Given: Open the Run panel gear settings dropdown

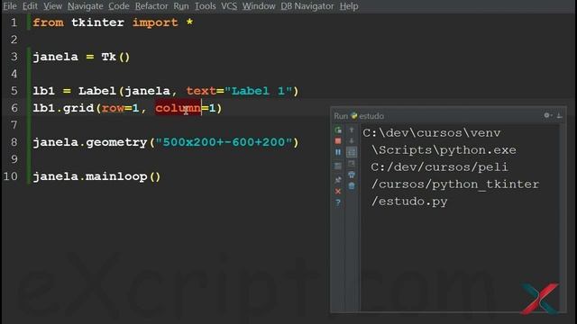Looking at the screenshot, I should [x=547, y=116].
